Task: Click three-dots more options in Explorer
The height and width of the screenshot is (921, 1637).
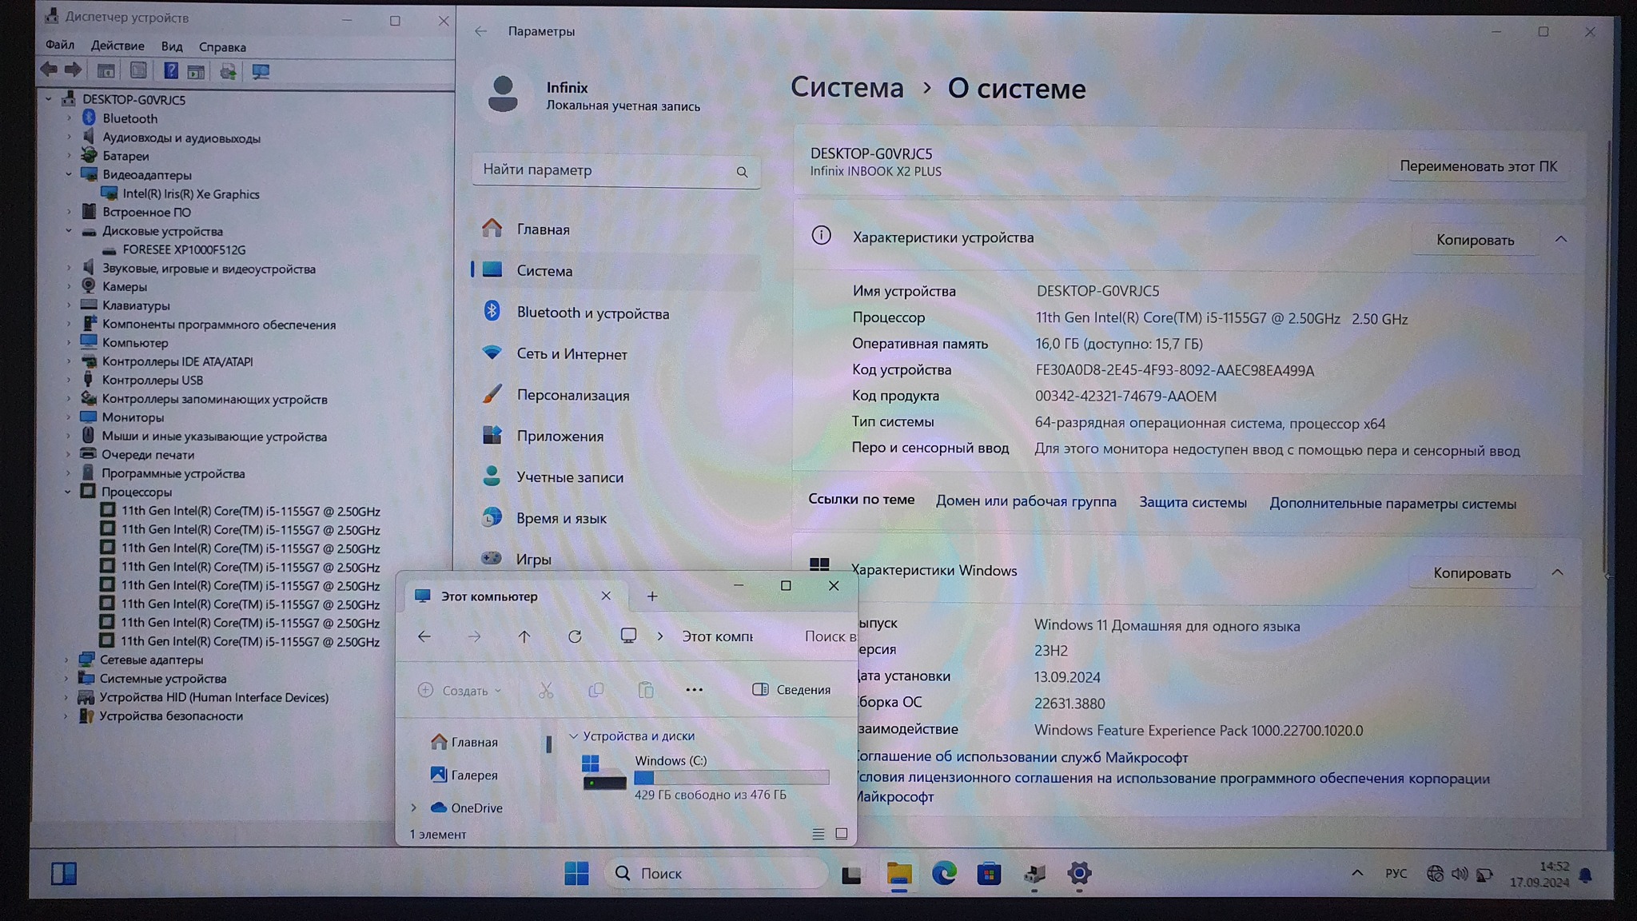Action: coord(694,690)
